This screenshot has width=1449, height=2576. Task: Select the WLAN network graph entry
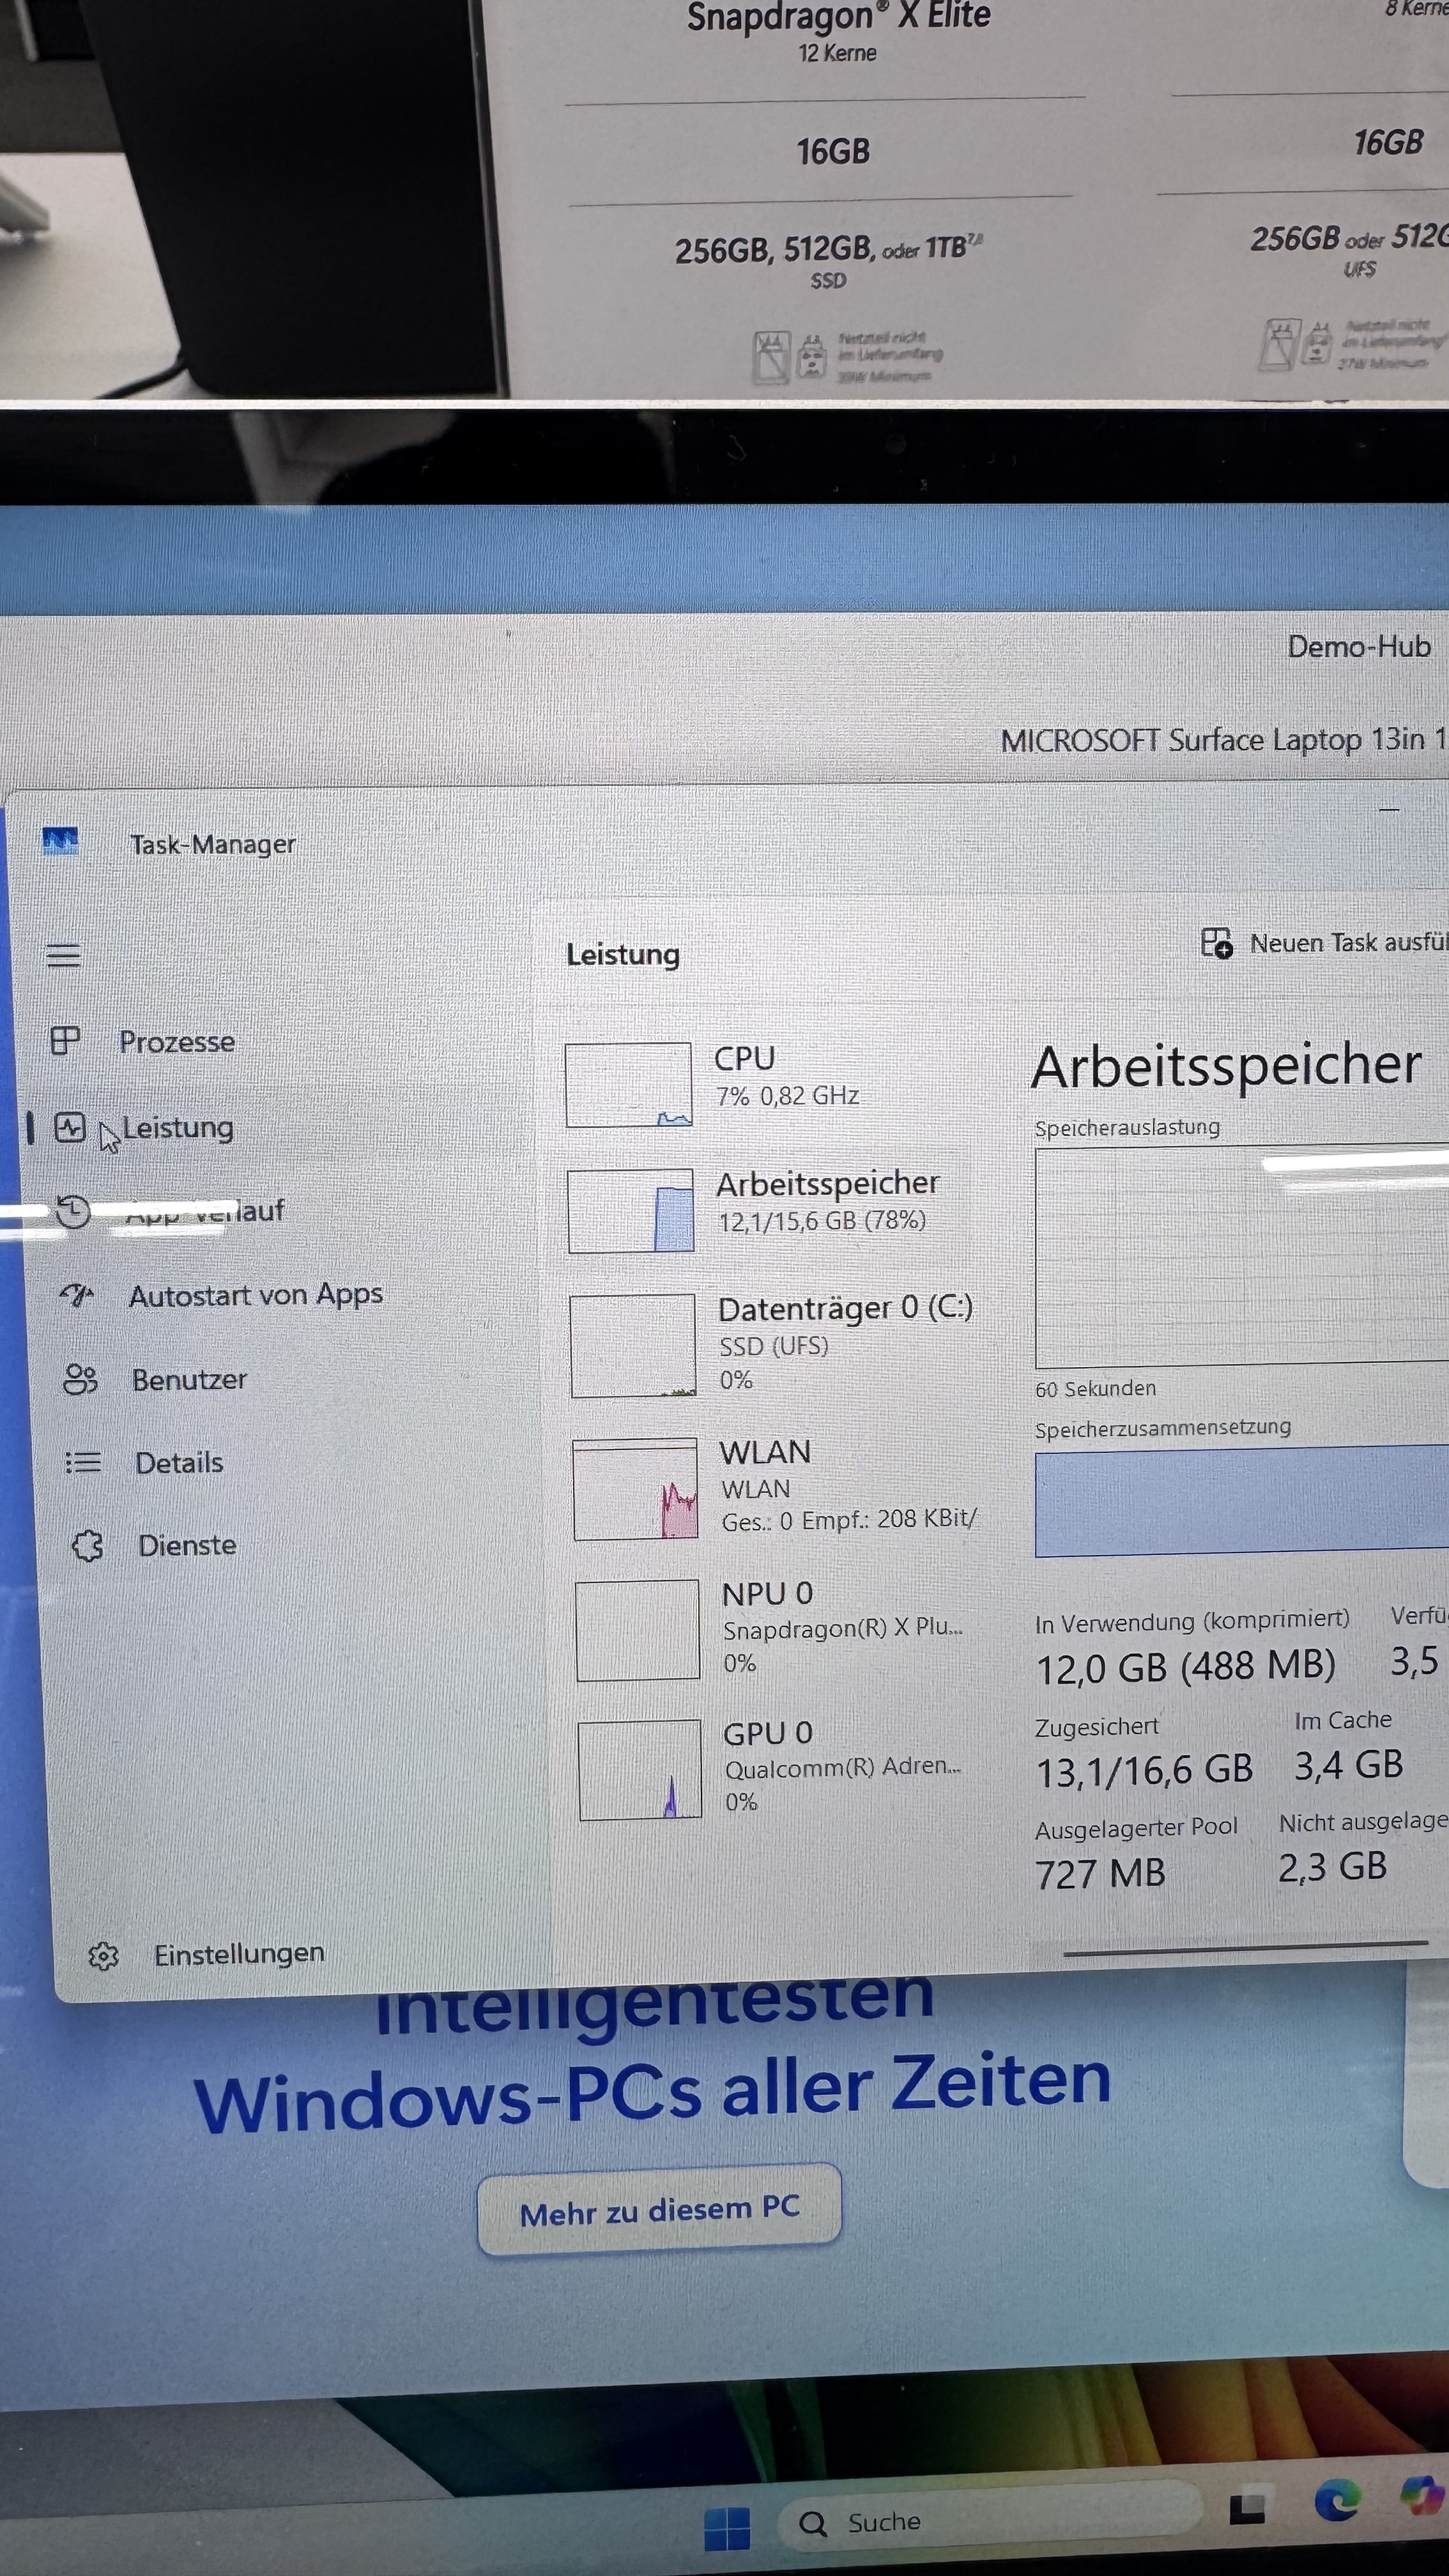pyautogui.click(x=776, y=1489)
